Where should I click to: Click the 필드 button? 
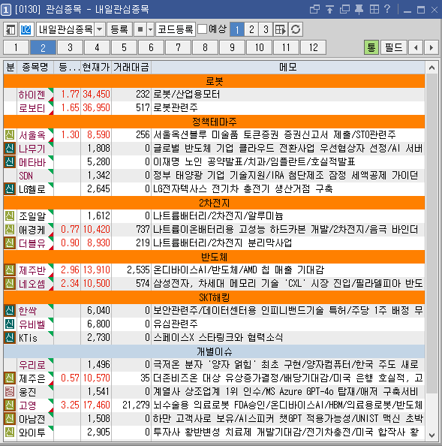coord(394,47)
